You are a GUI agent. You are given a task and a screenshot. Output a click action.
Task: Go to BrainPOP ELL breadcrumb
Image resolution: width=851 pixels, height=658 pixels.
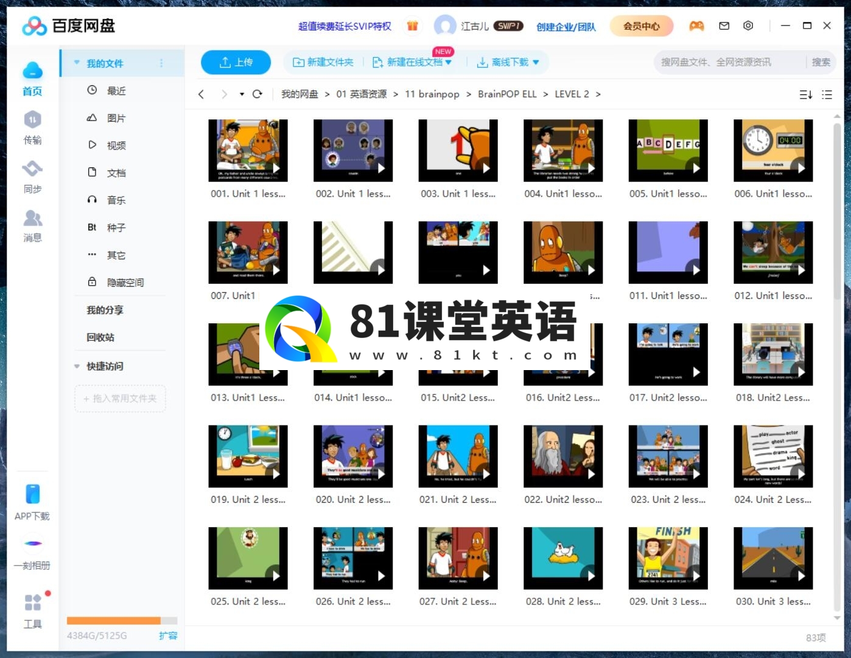507,94
